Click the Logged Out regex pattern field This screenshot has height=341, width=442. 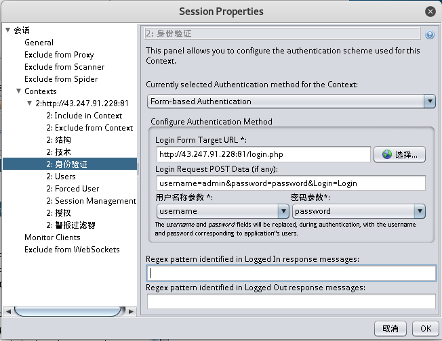(x=292, y=301)
